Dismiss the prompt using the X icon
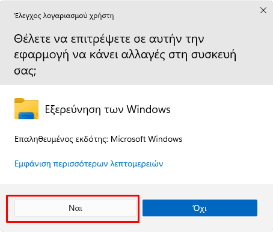 263,10
